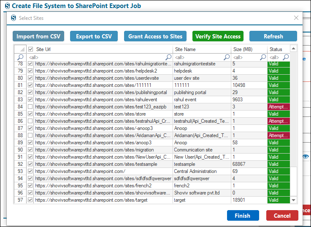Select the Attempt status cell for test123
This screenshot has height=227, width=311.
tap(279, 107)
